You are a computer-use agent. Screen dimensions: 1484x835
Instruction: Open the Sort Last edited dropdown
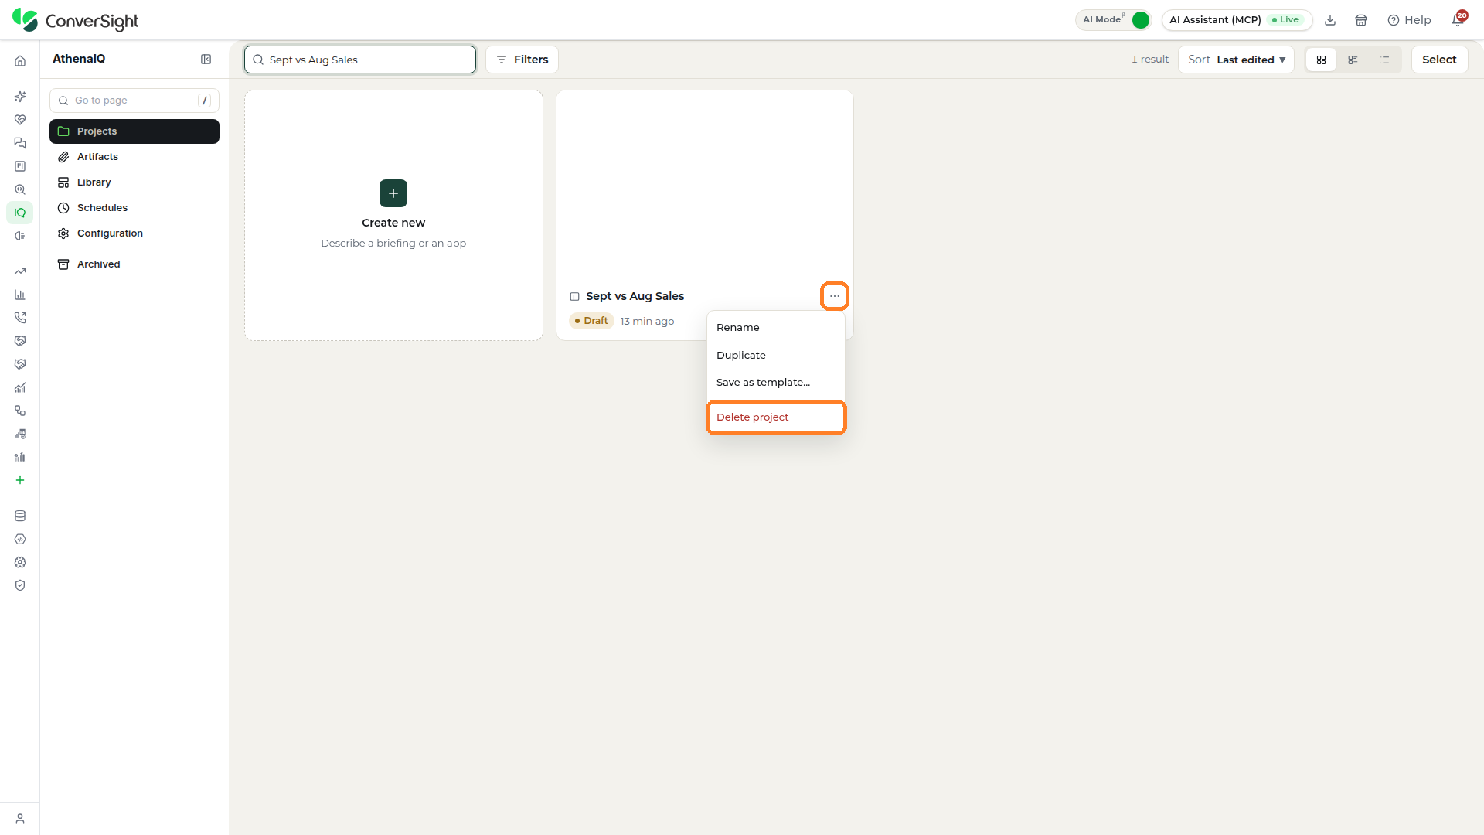point(1236,60)
